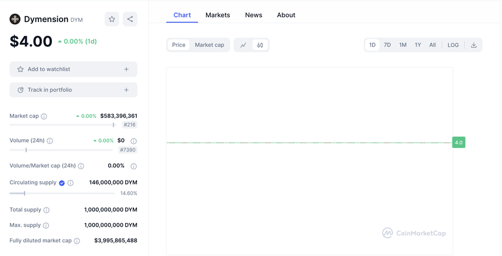Click the #216 market cap rank badge
502x256 pixels.
point(130,124)
